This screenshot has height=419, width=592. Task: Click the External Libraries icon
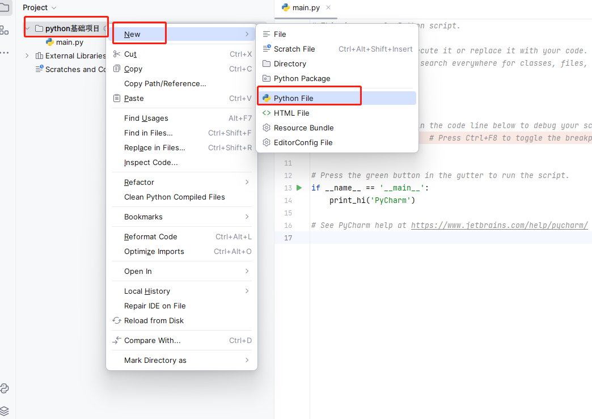pos(39,56)
